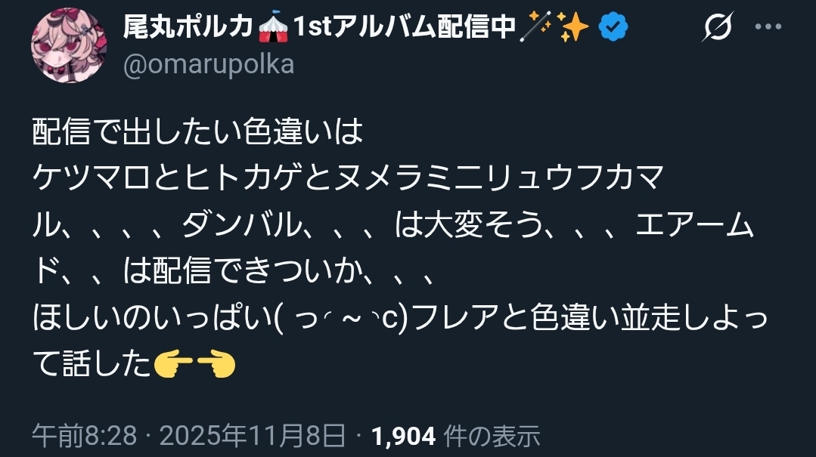
Task: Open the three-dot more options menu
Action: (768, 26)
